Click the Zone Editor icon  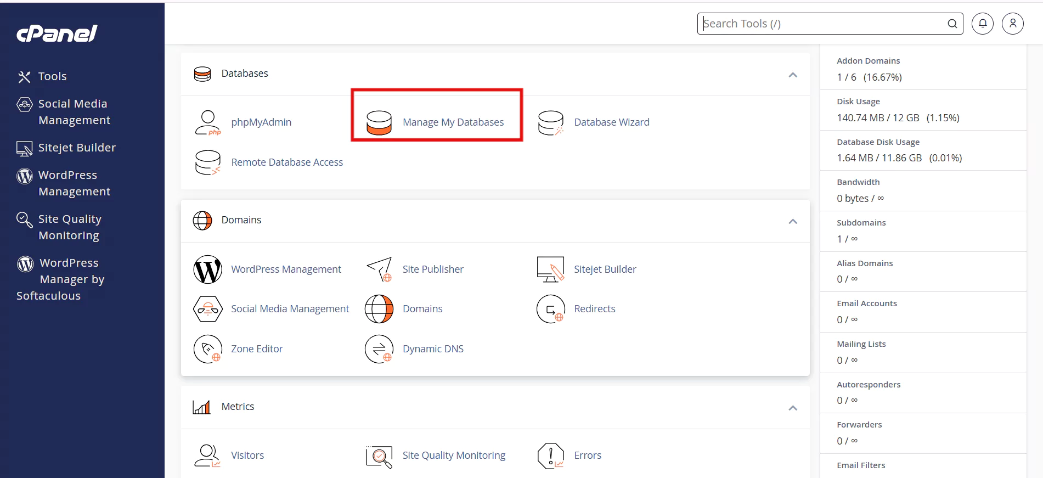point(208,349)
